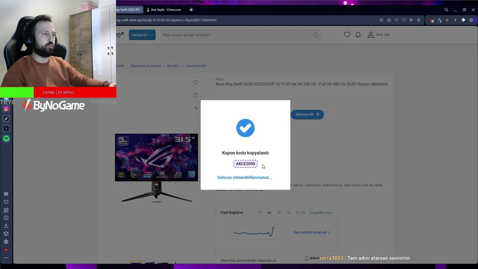This screenshot has height=269, width=478.
Task: Open TikTok in the browser sidebar
Action: (x=6, y=118)
